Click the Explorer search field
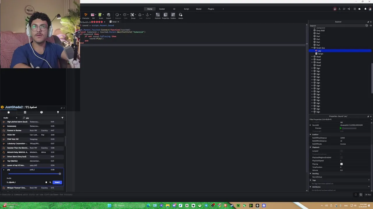 tap(337, 26)
